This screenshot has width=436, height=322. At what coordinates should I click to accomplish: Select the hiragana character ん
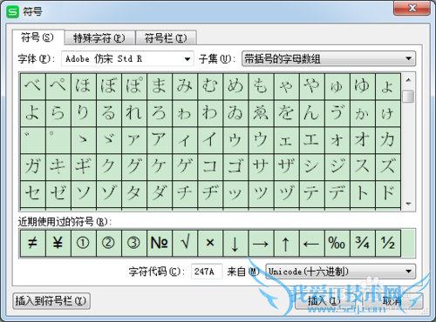311,113
